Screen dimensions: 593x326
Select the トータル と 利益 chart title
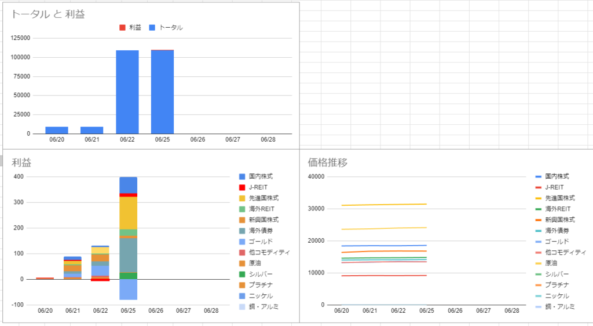(x=47, y=14)
